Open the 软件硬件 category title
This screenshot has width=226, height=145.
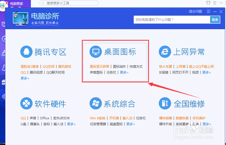(50, 104)
